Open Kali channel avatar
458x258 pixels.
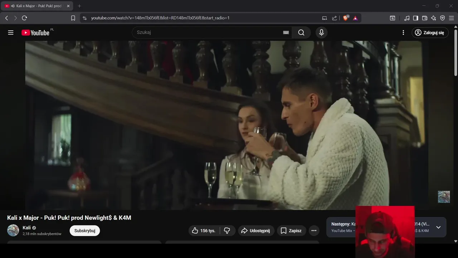click(13, 230)
